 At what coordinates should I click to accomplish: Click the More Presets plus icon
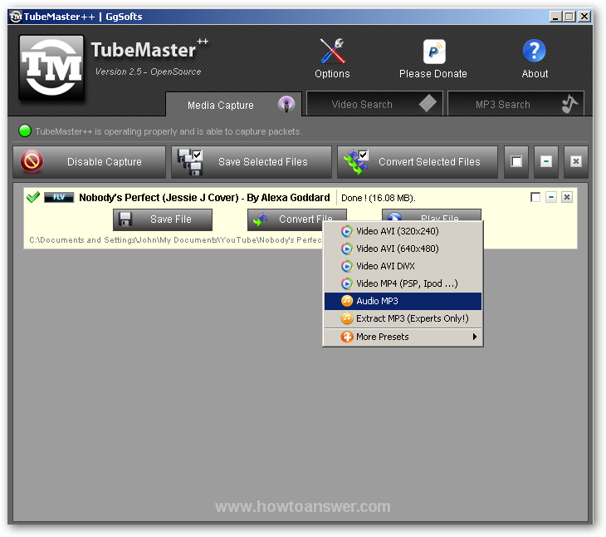(x=347, y=337)
